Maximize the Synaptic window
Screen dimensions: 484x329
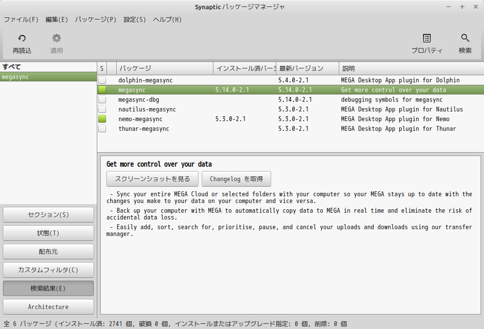click(x=462, y=7)
